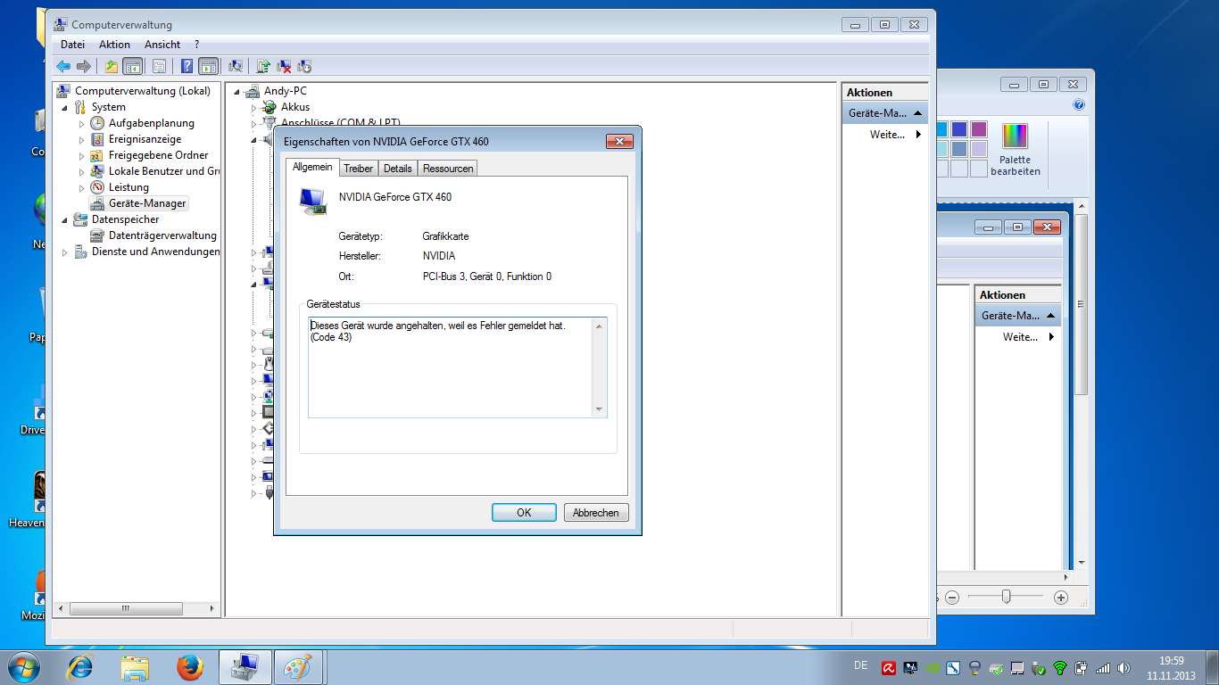Click the uninstall device red X icon

pos(284,66)
